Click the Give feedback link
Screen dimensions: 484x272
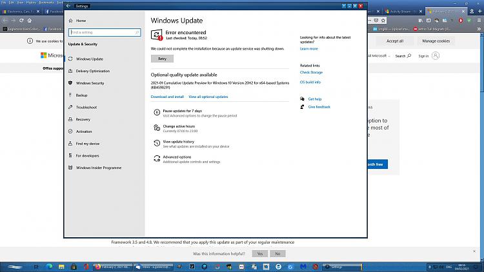(319, 107)
